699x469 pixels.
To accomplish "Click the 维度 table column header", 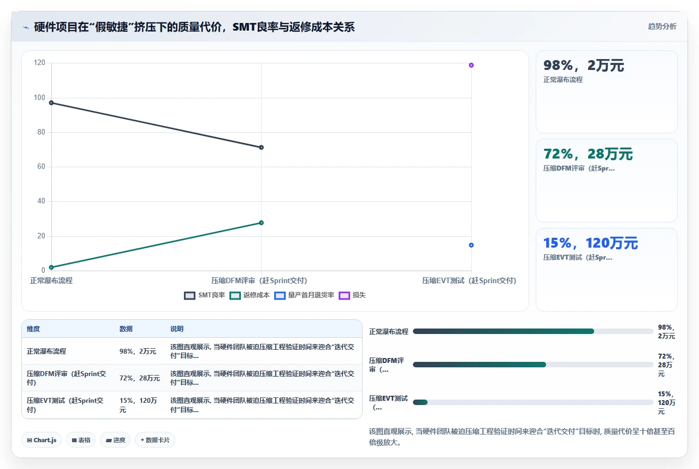I will (33, 329).
